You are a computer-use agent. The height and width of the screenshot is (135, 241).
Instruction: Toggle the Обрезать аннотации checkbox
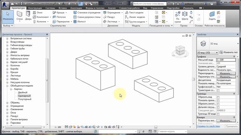tap(218, 104)
